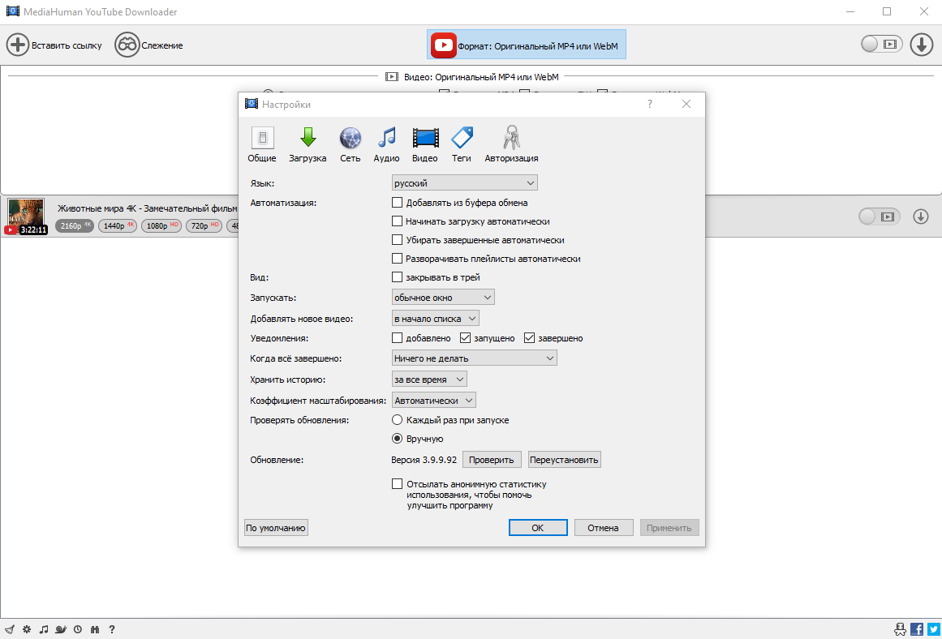Viewport: 942px width, 639px height.
Task: Select the 1440p quality badge
Action: click(117, 225)
